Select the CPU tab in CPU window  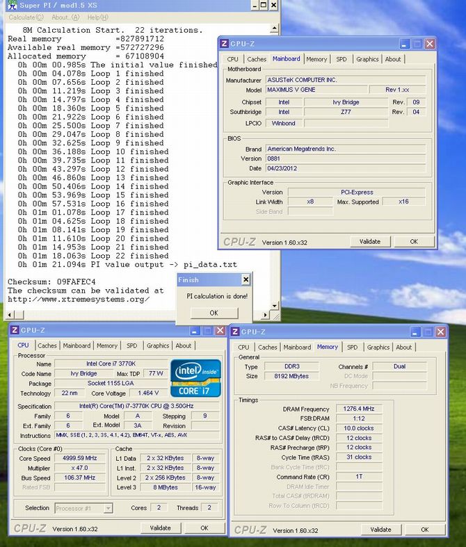(23, 345)
